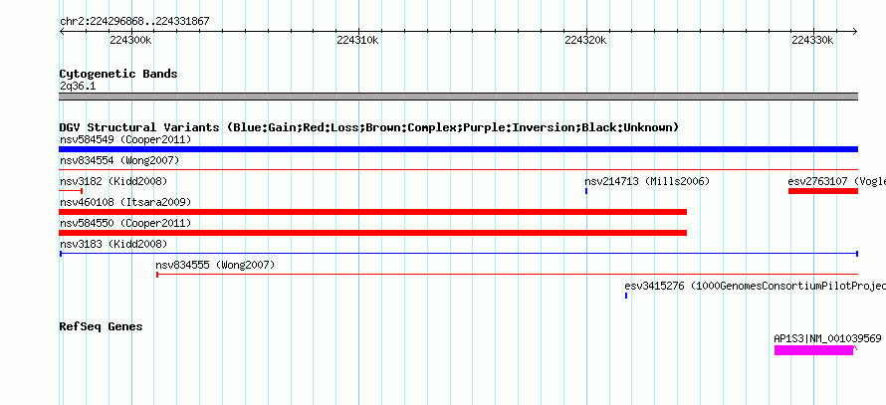The width and height of the screenshot is (886, 405).
Task: Click the 224310k ruler position
Action: tap(357, 40)
